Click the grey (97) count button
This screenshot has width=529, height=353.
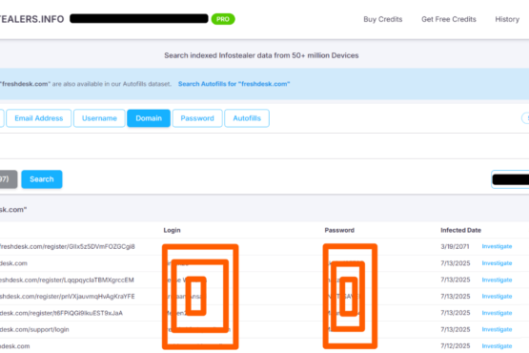pyautogui.click(x=9, y=179)
